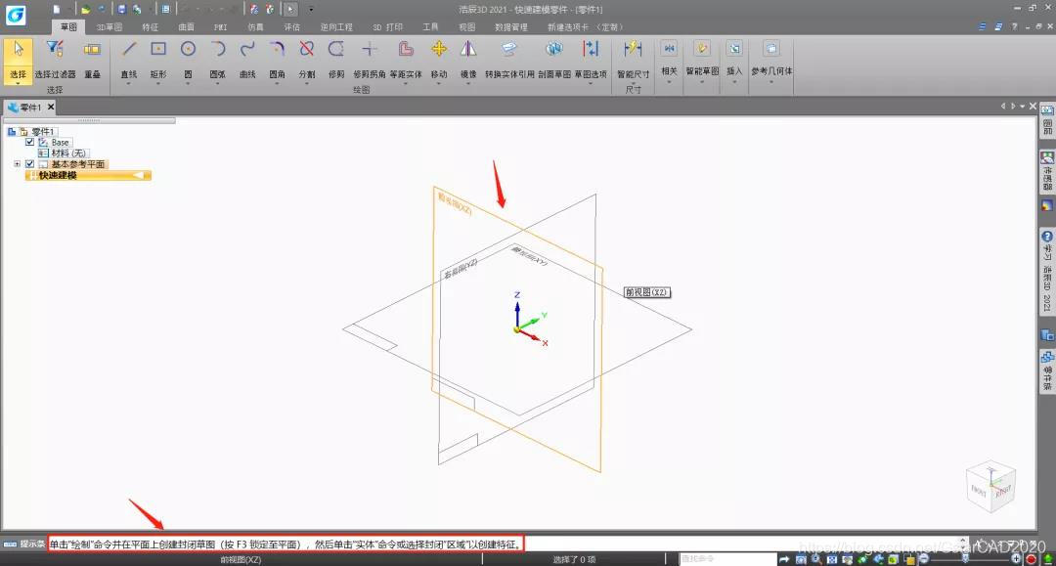Screen dimensions: 1056x566
Task: Open the PMI ribbon tab
Action: (x=220, y=27)
